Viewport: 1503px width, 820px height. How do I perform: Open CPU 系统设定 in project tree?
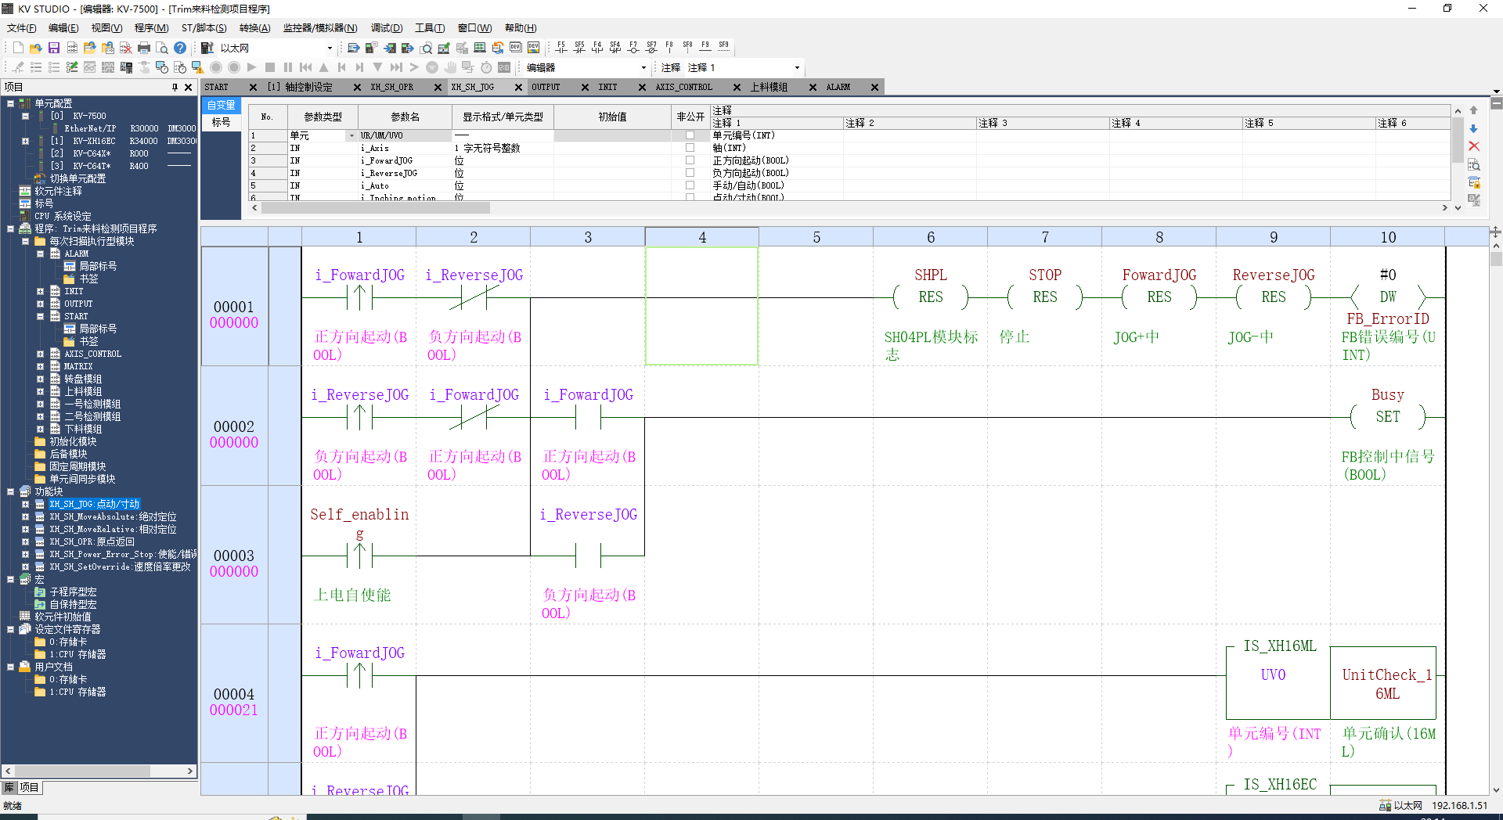pyautogui.click(x=63, y=216)
